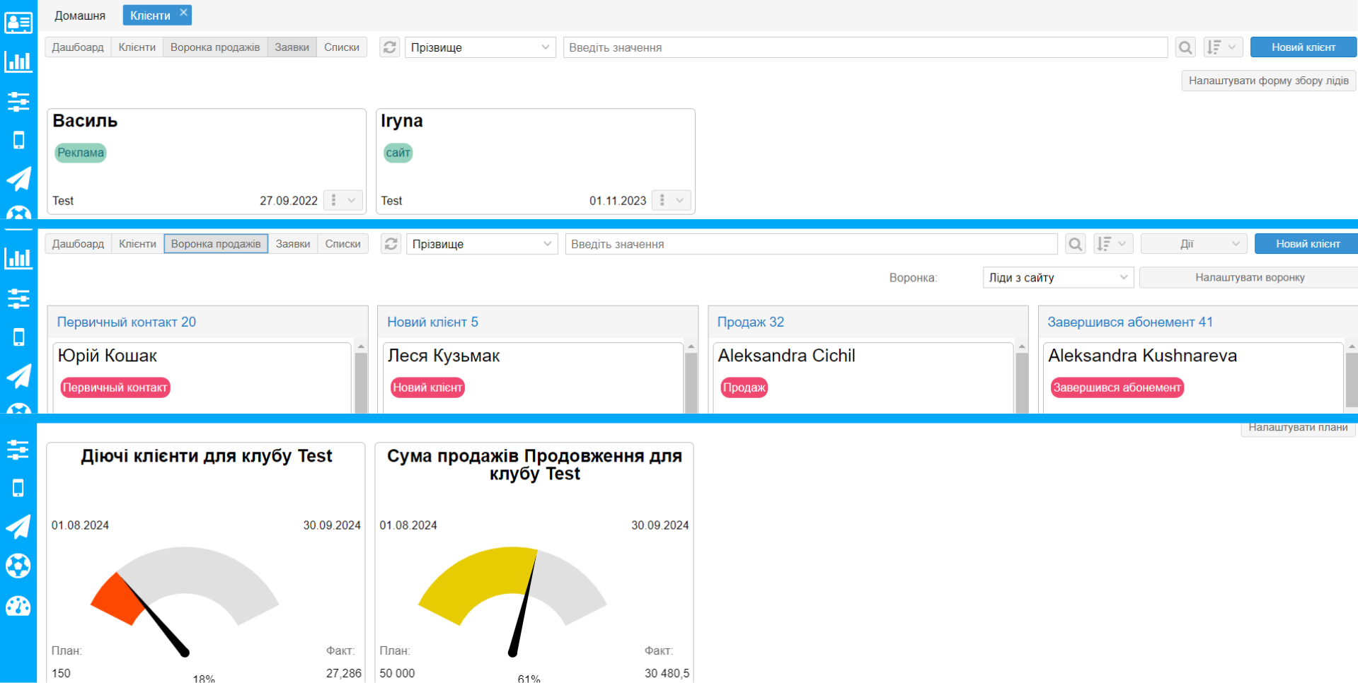Click the date 01.11.2023 on Iryna card
1358x683 pixels.
[x=618, y=201]
